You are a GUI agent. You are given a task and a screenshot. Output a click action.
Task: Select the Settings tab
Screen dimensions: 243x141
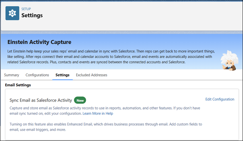tap(62, 75)
